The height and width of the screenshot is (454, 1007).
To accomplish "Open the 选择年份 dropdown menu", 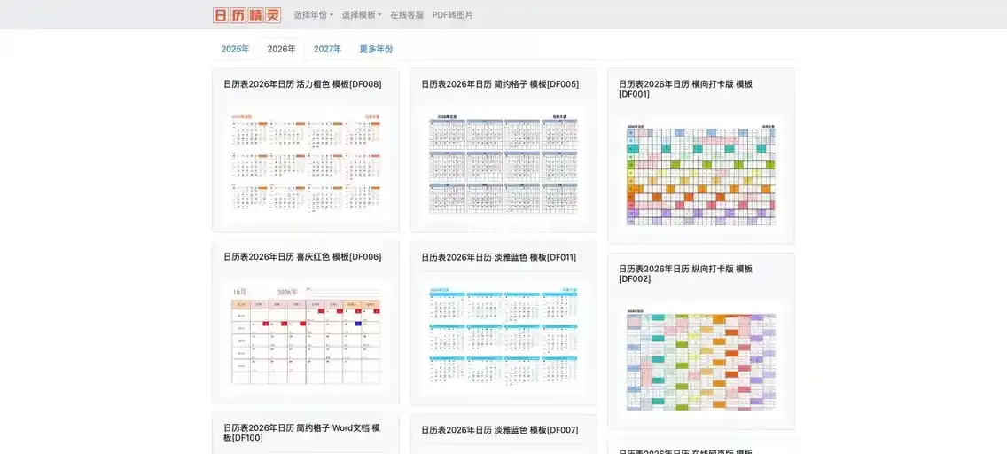I will (314, 15).
